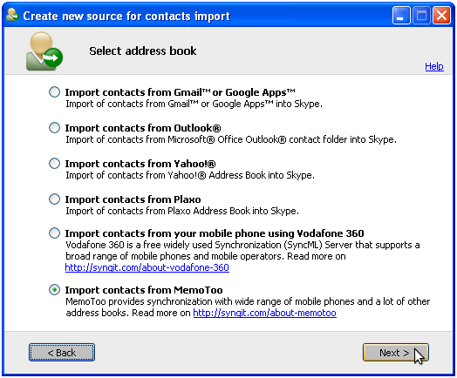Click Microsoft Office Outlook contact folder description

click(231, 139)
